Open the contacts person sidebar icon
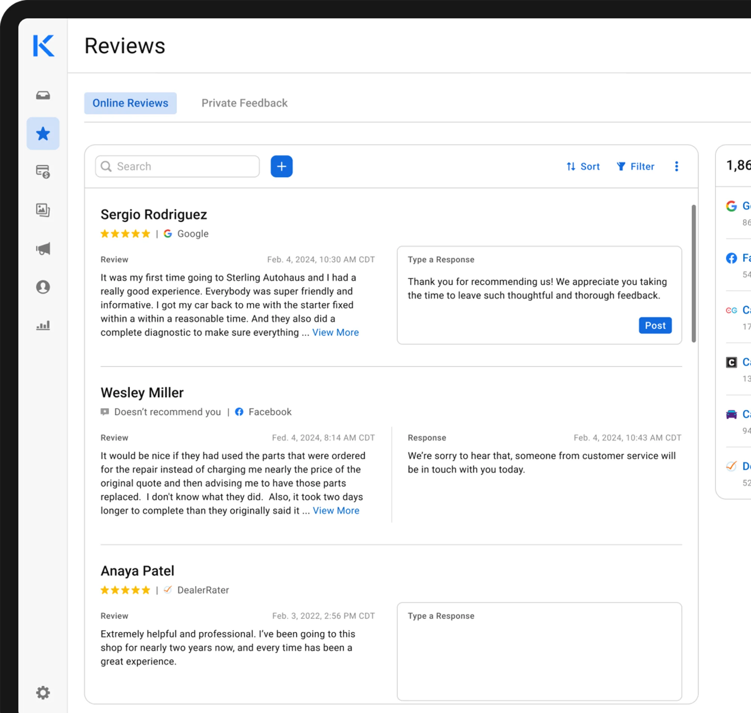751x713 pixels. [x=43, y=287]
